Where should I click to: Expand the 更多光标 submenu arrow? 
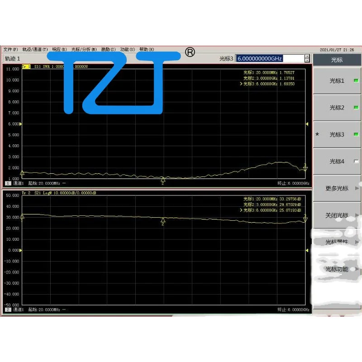(357, 188)
